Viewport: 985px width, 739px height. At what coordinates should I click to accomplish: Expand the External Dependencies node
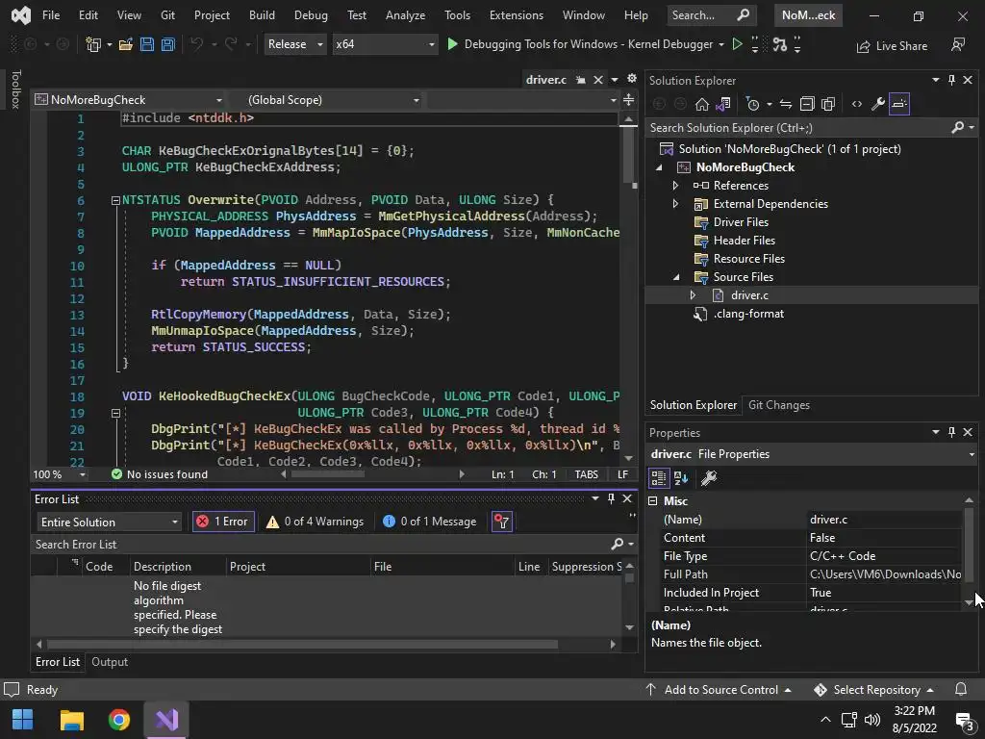tap(675, 204)
